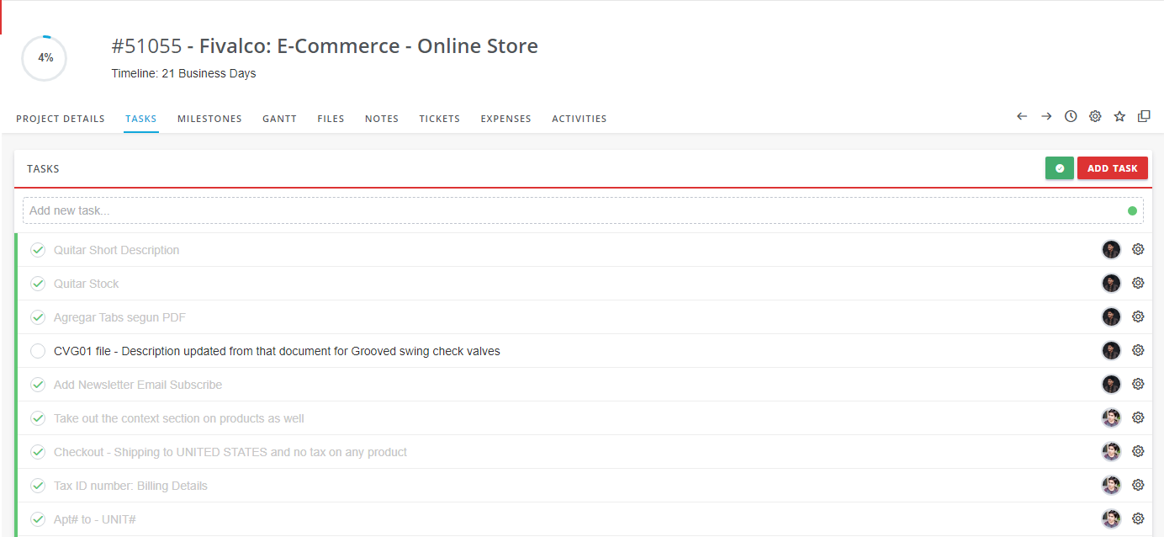Screen dimensions: 1164x537
Task: Switch to Project Details tab
Action: tap(61, 119)
